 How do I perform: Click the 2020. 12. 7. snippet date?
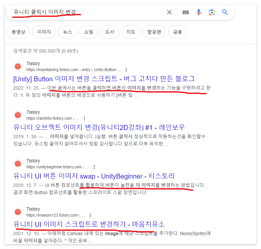click(25, 185)
